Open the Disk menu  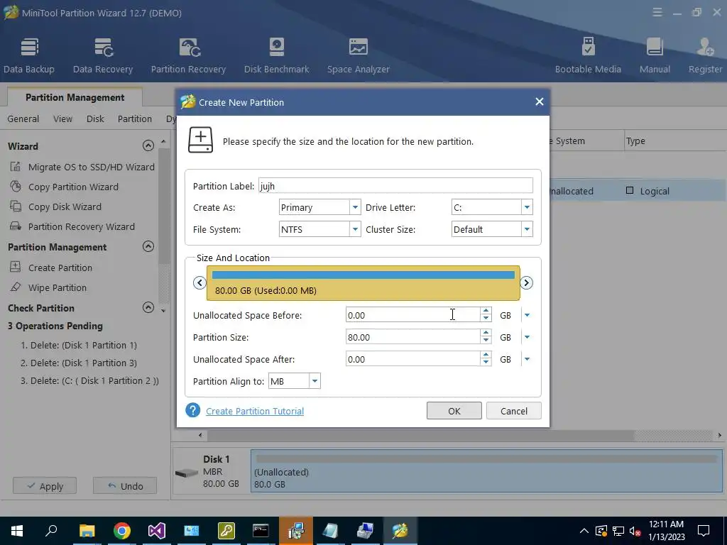tap(95, 119)
